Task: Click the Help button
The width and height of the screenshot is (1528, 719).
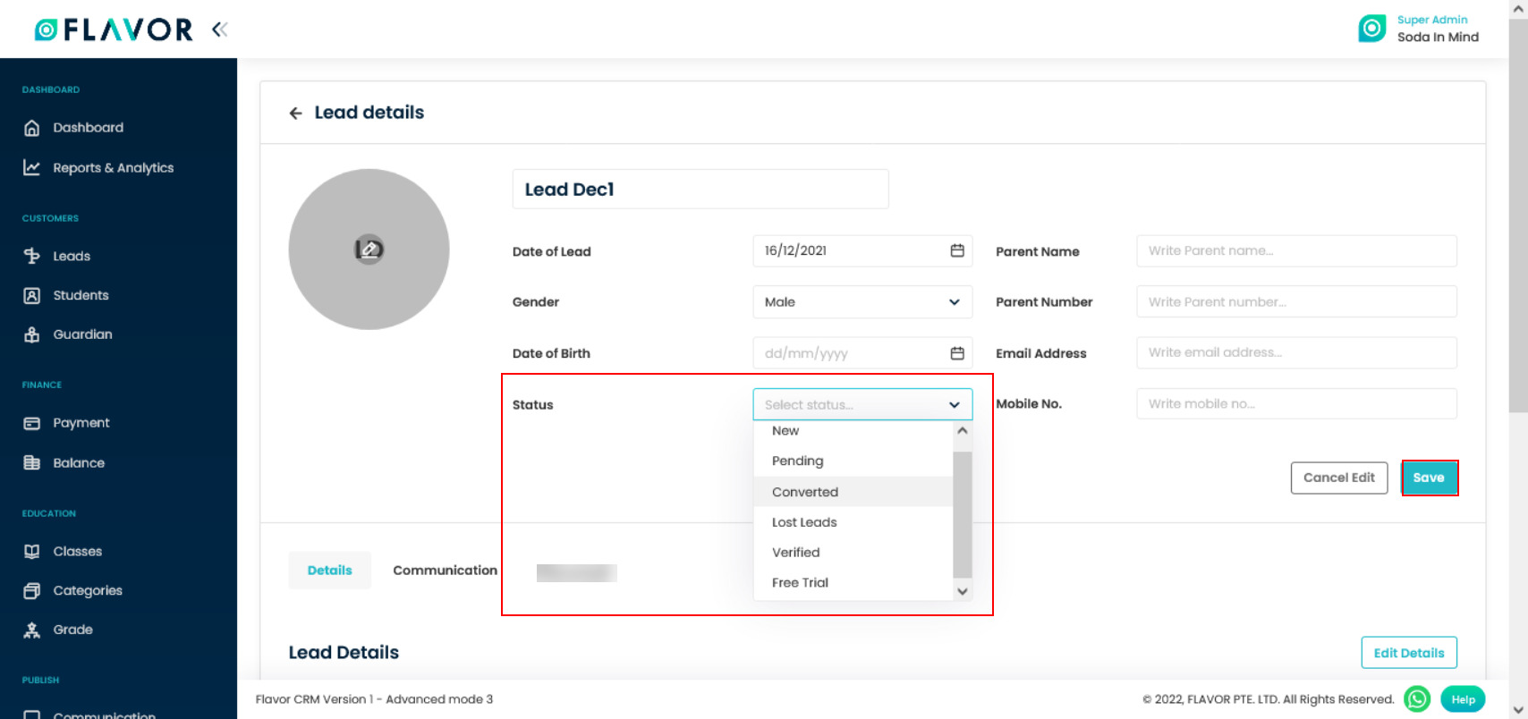Action: click(1463, 699)
